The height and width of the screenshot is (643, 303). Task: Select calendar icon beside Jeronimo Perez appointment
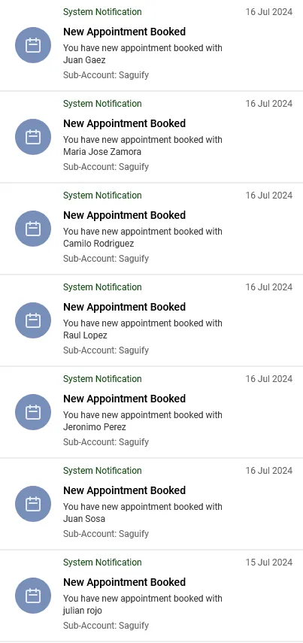33,412
